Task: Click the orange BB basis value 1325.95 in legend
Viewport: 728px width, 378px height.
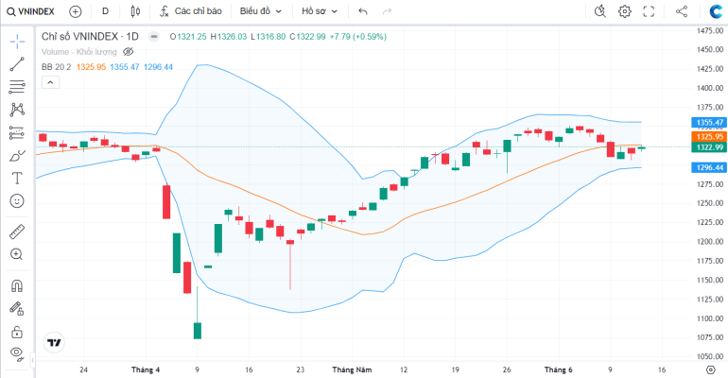Action: tap(91, 67)
